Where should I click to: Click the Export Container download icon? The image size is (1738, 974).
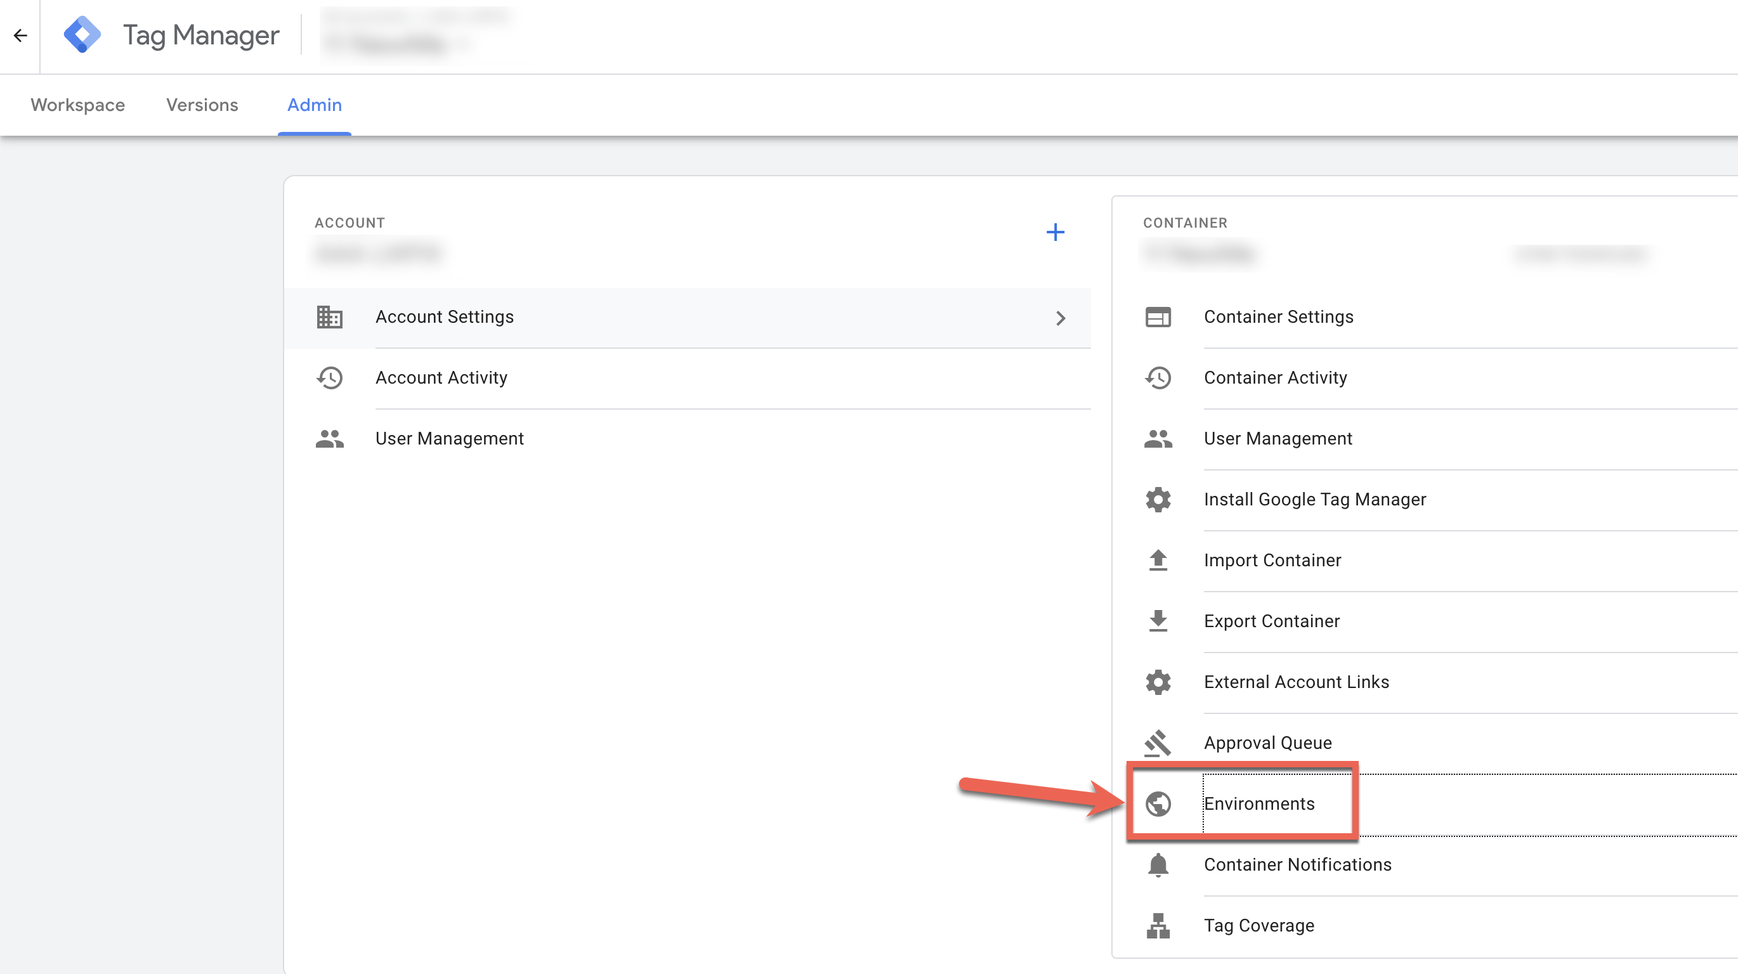pos(1158,621)
